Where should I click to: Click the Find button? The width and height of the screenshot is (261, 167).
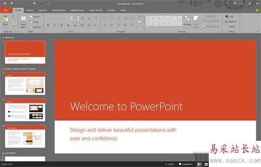(229, 16)
